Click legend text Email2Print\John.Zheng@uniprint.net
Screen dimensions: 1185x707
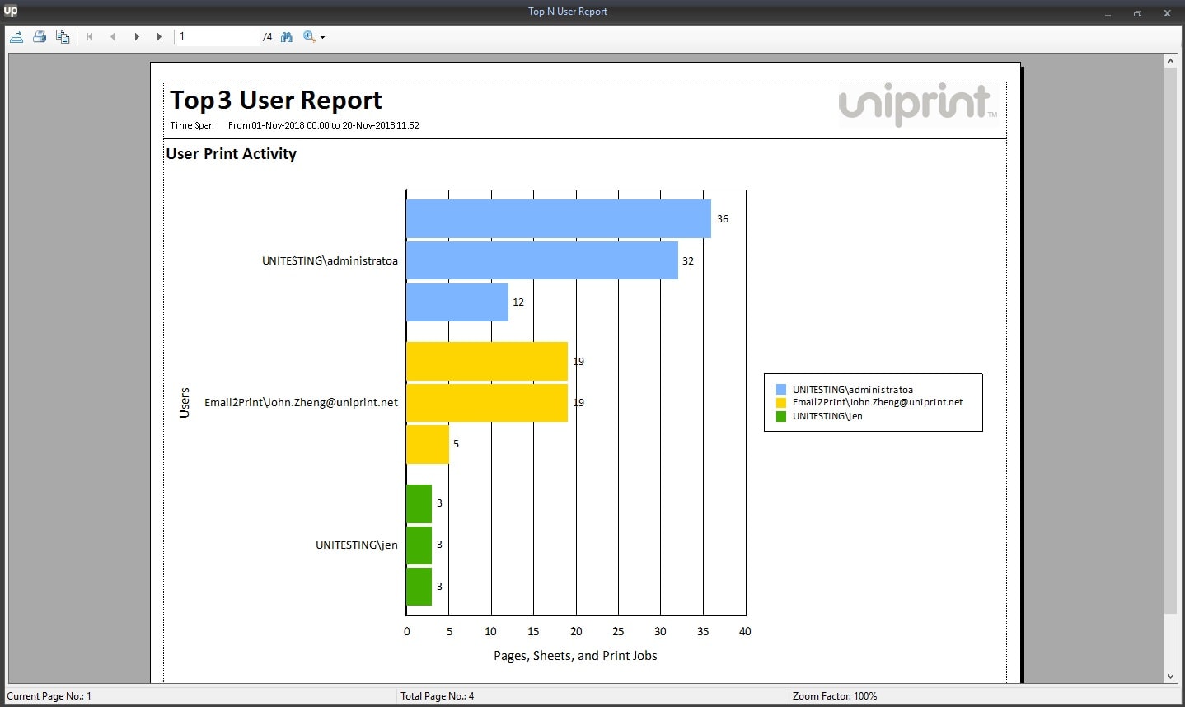pos(878,403)
